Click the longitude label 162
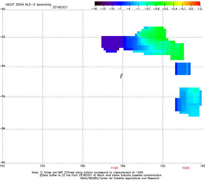This screenshot has height=180, width=205. [163, 166]
